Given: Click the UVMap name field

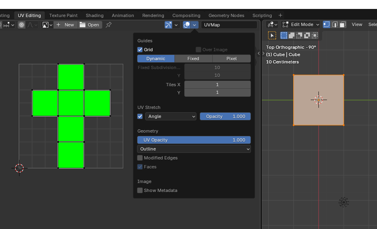Looking at the screenshot, I should pos(229,25).
